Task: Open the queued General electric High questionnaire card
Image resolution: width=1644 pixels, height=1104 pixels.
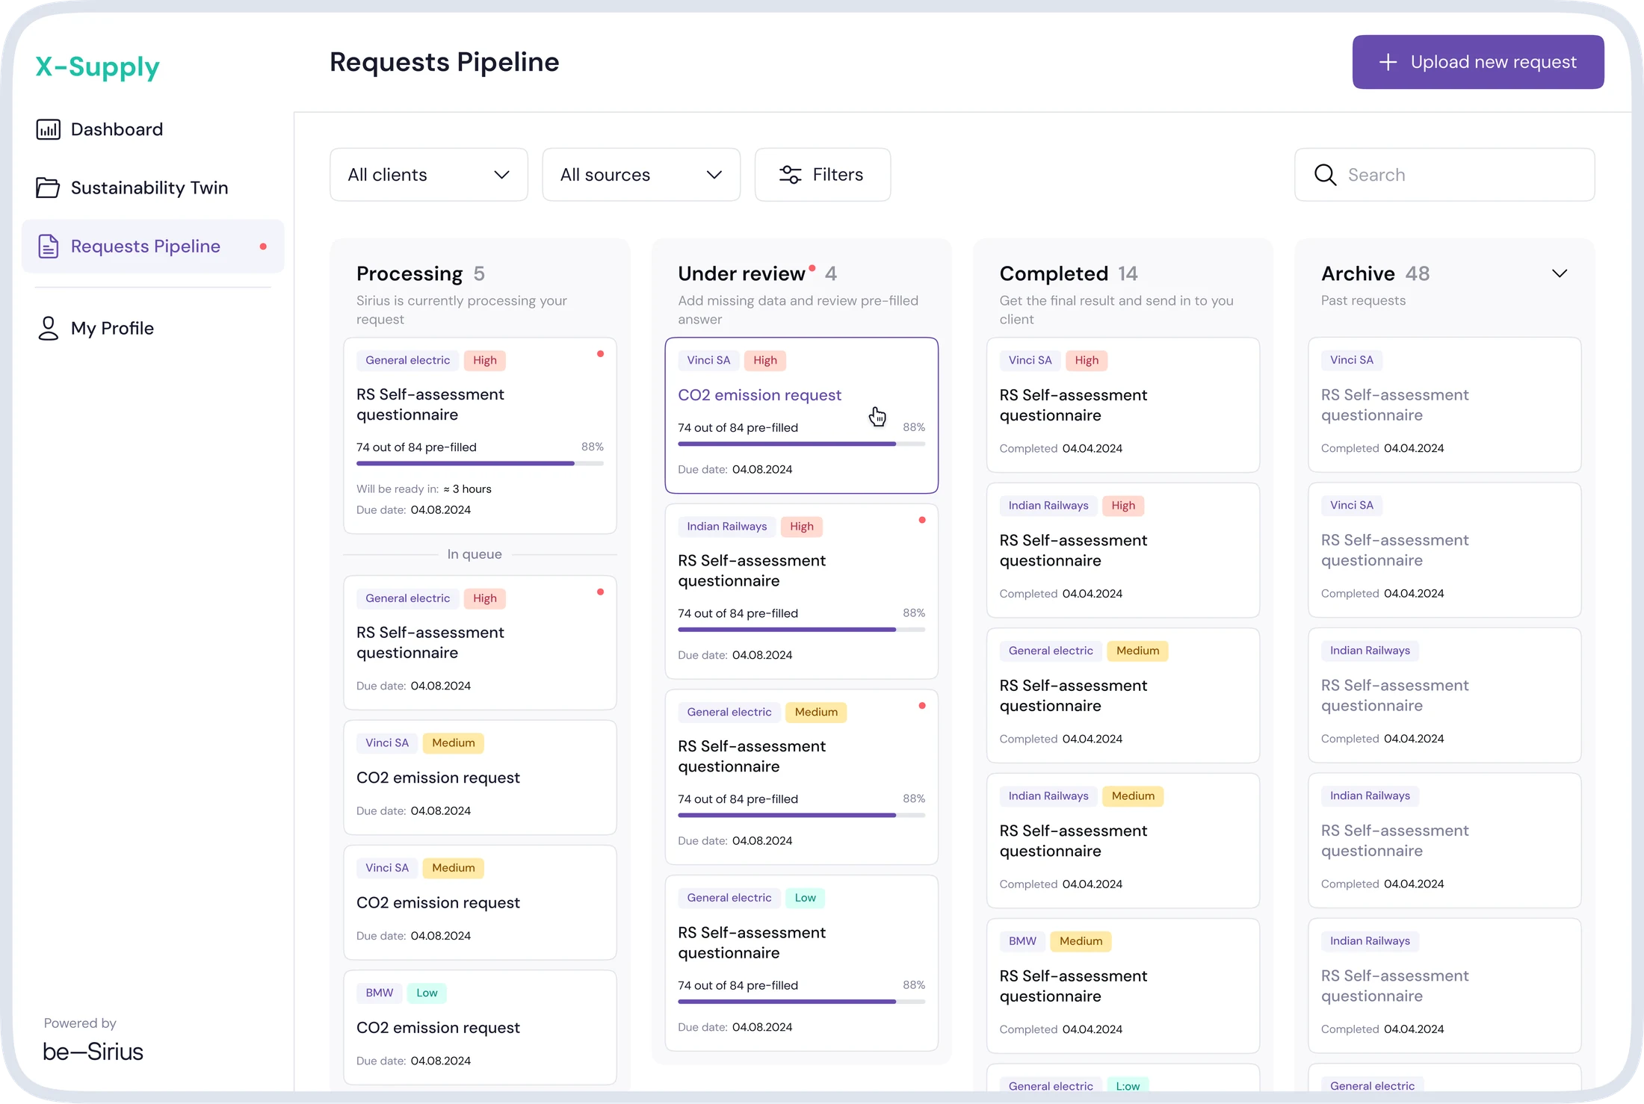Action: pyautogui.click(x=480, y=642)
